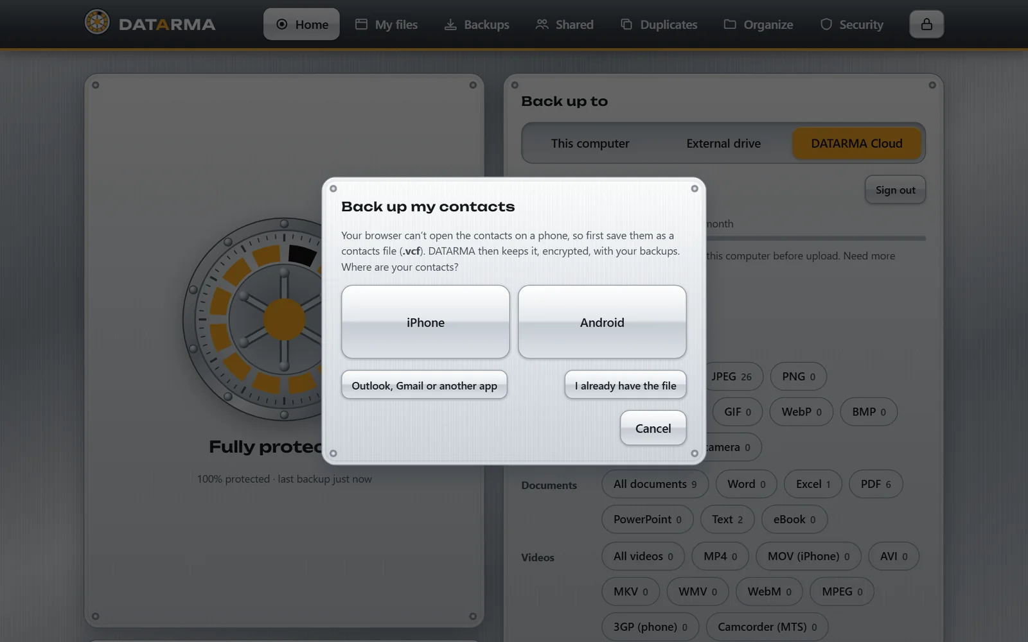Toggle the WMV video chip

(698, 591)
